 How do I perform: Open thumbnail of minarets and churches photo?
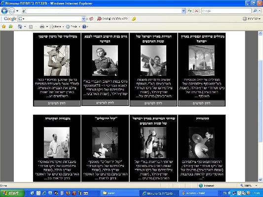click(x=202, y=61)
